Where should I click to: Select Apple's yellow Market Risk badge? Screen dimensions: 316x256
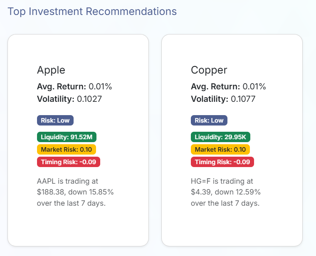click(x=67, y=149)
